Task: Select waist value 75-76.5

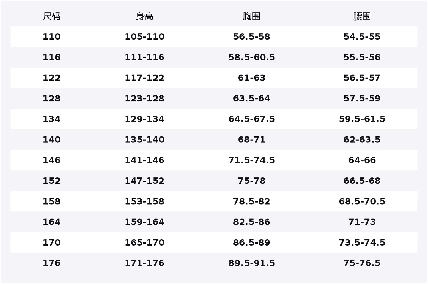Action: pyautogui.click(x=362, y=263)
